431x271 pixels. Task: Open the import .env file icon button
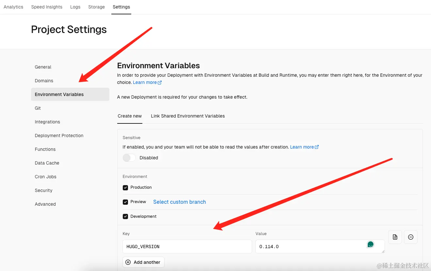click(x=395, y=237)
